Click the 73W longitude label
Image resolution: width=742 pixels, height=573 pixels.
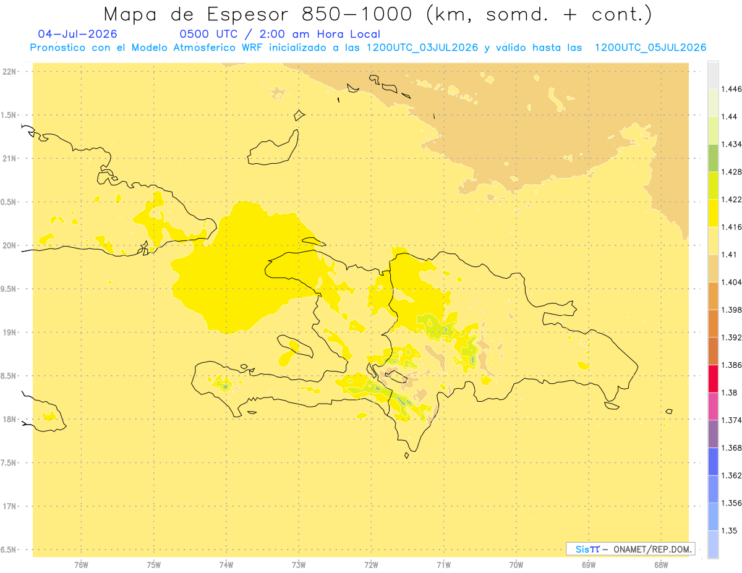(299, 565)
